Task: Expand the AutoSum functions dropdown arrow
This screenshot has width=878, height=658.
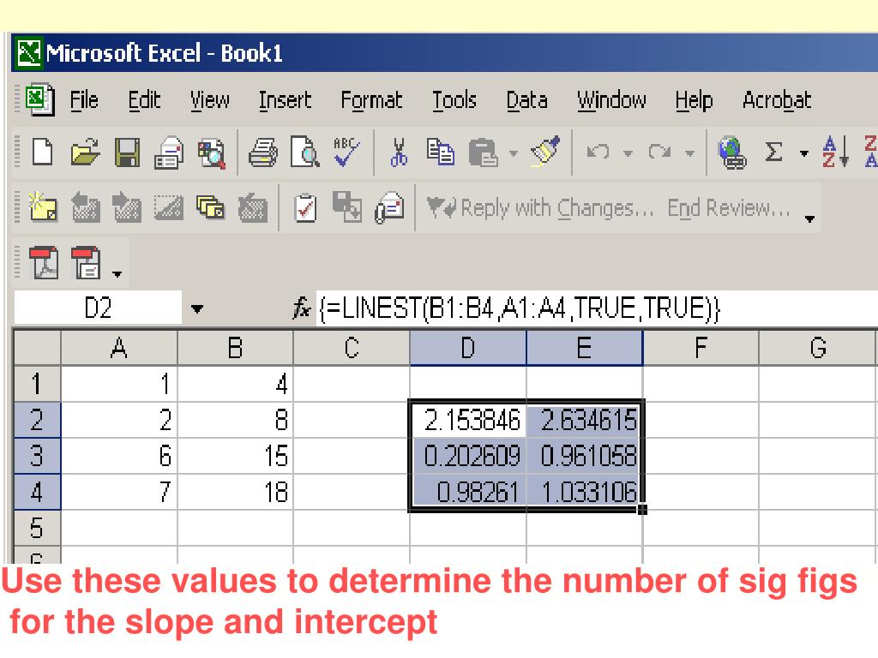Action: (x=804, y=153)
